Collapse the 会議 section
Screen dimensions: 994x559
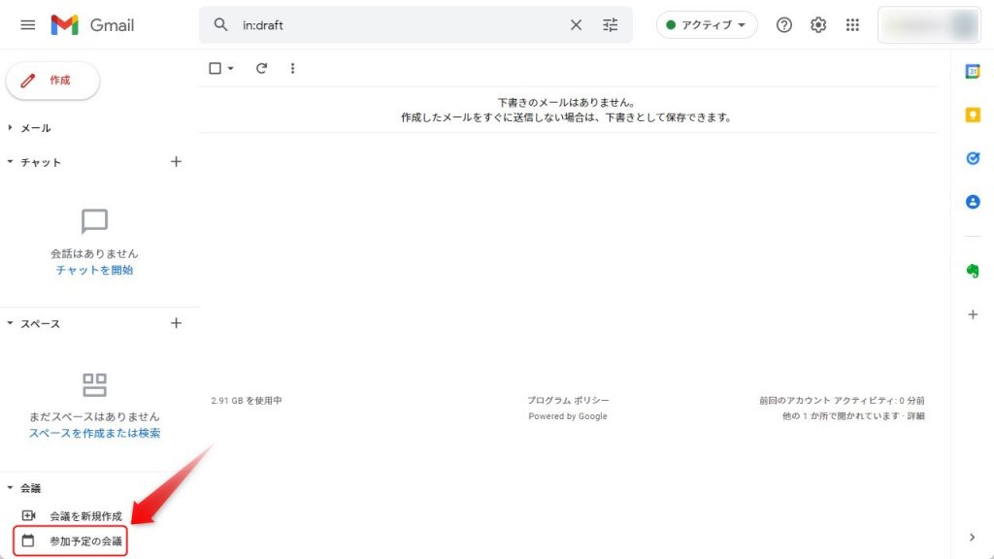[x=10, y=487]
